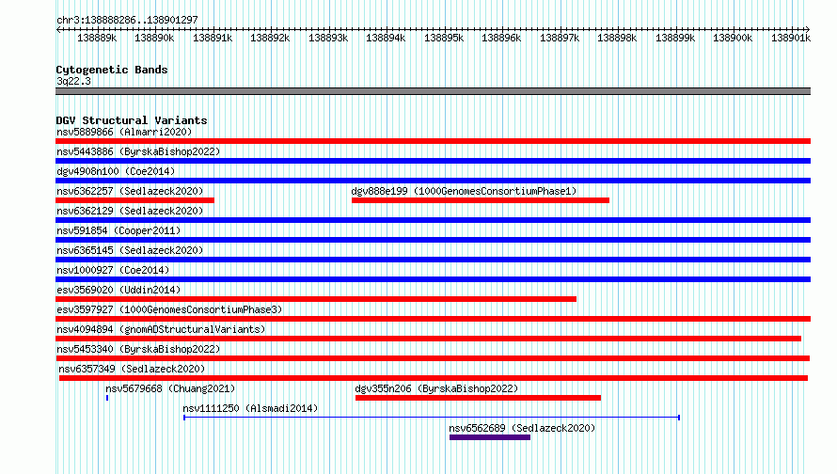Click nsv5453340 (ByrskaBishop2022) label

click(138, 349)
